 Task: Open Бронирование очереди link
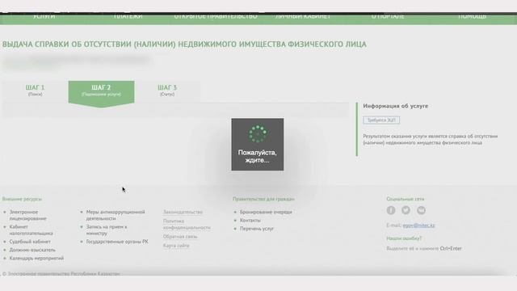pos(266,212)
